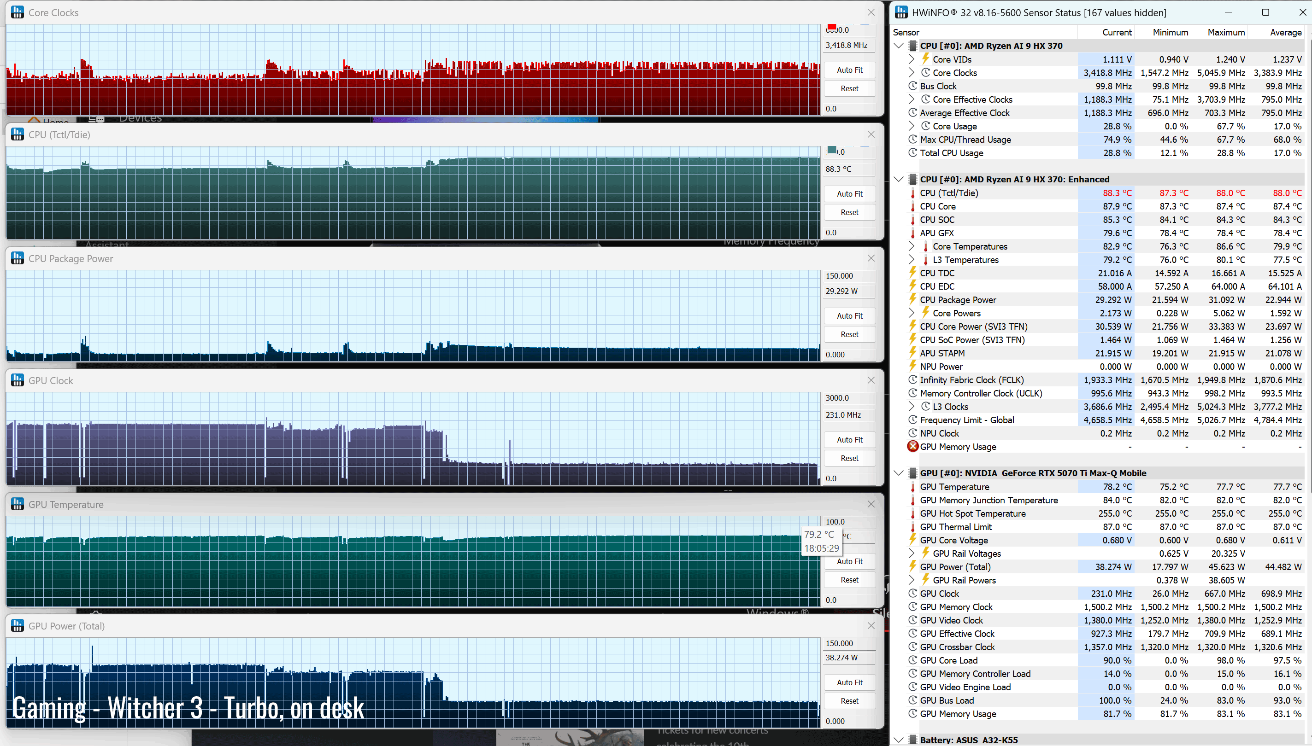Click the clock icon next to Bus Clock
Viewport: 1312px width, 746px height.
tap(912, 86)
